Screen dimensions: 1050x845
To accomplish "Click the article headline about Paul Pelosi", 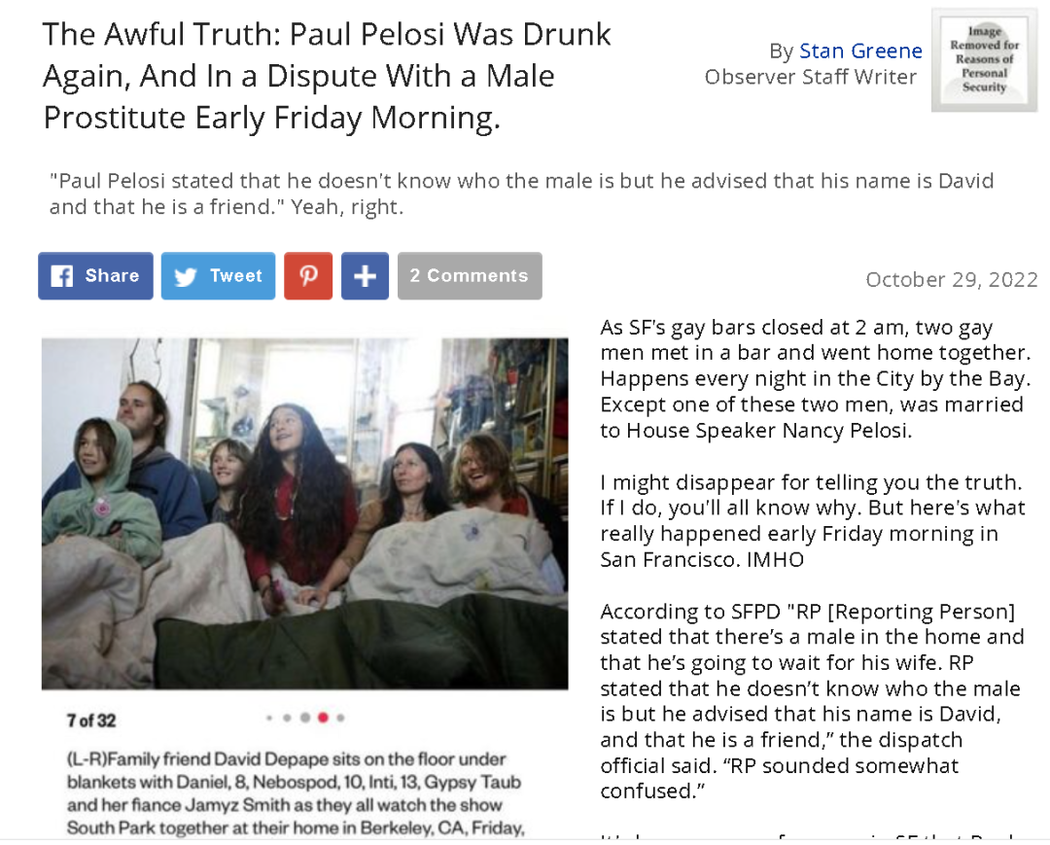I will [x=327, y=76].
